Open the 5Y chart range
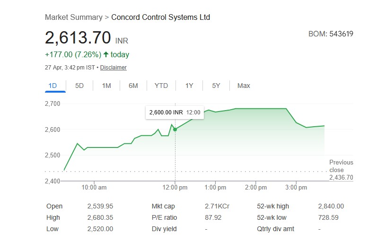The width and height of the screenshot is (377, 242). tap(216, 86)
